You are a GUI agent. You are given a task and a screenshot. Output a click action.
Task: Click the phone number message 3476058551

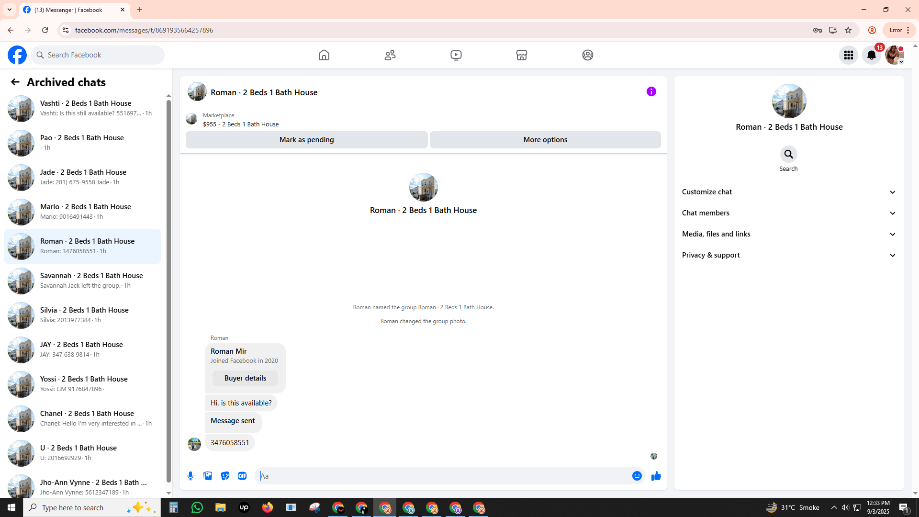230,443
